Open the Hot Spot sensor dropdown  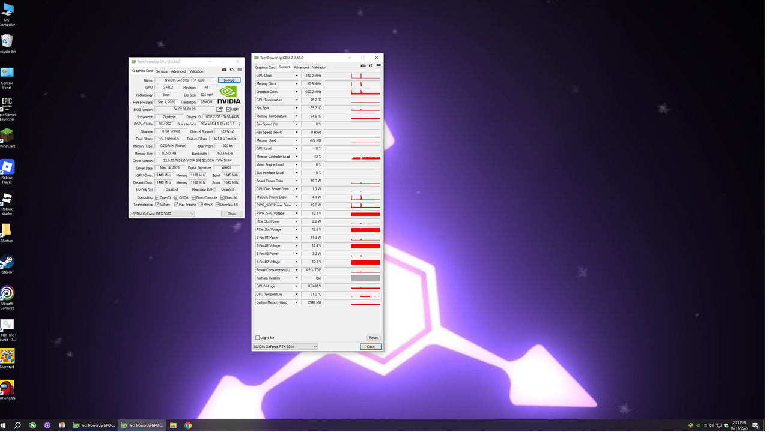point(296,108)
